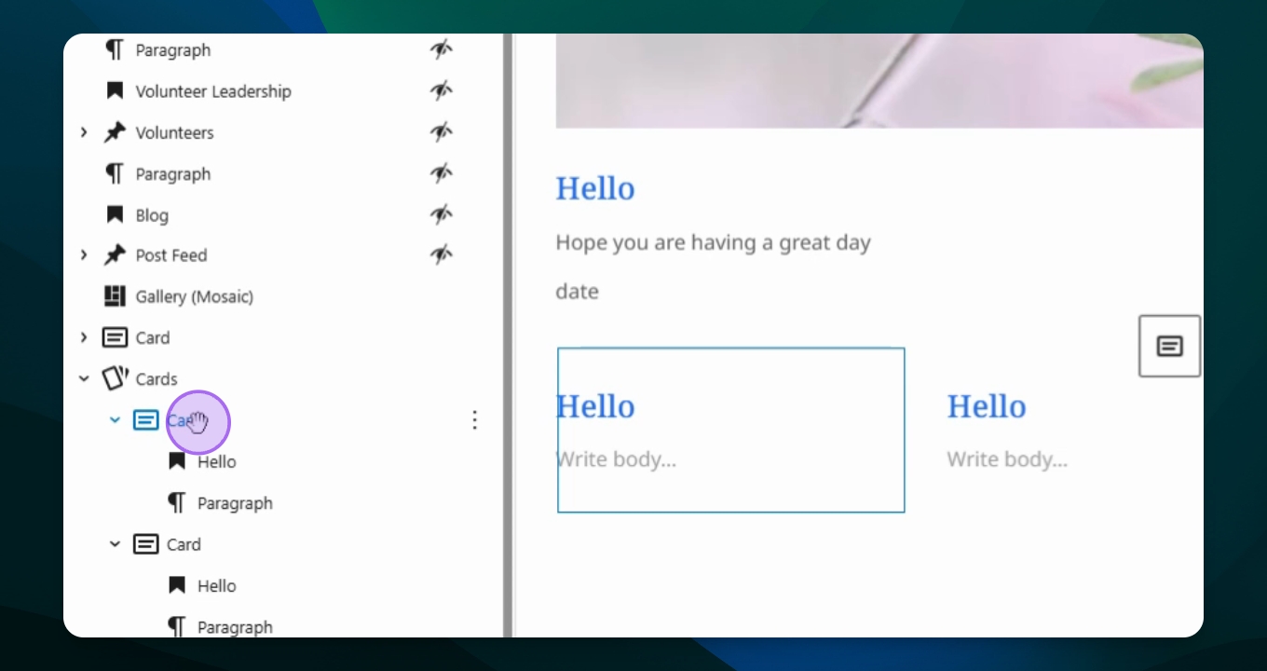Toggle visibility of the Post Feed block
The image size is (1267, 671).
click(x=442, y=255)
